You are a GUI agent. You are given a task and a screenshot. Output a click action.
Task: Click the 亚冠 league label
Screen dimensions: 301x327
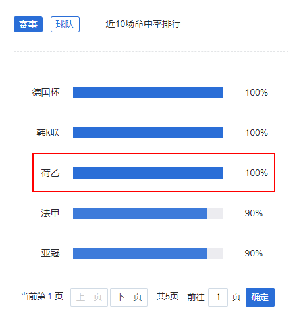point(50,253)
